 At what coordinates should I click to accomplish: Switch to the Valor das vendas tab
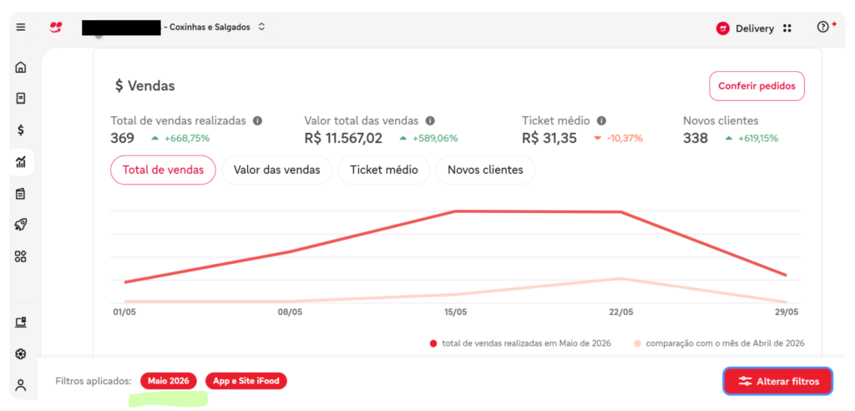coord(277,170)
